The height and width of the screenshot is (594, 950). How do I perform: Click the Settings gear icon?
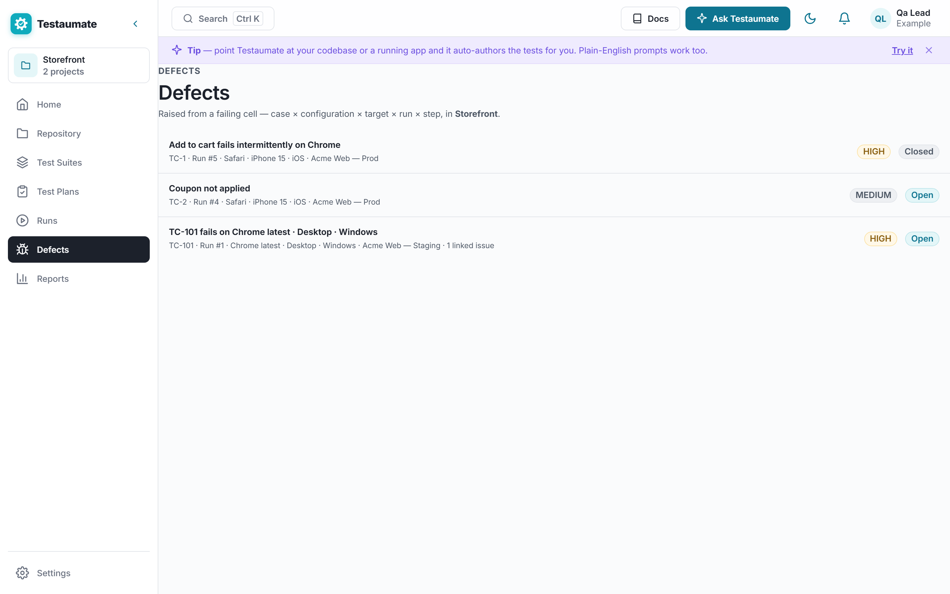click(22, 573)
